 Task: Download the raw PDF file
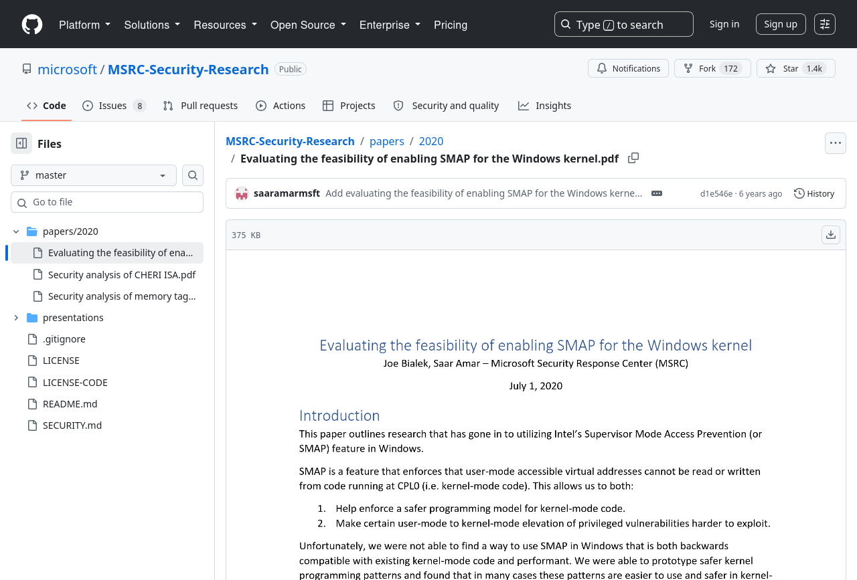pyautogui.click(x=831, y=235)
